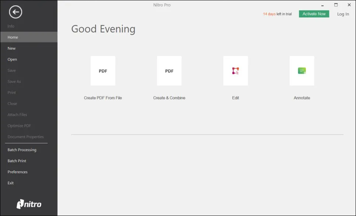Viewport: 356px width, 216px height.
Task: Open Preferences
Action: pos(18,172)
